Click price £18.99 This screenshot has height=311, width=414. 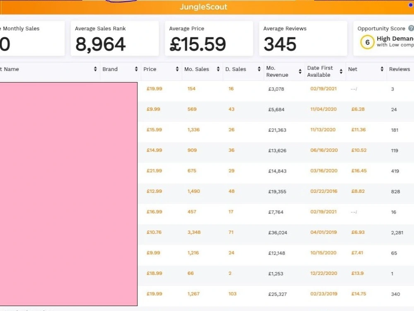154,273
